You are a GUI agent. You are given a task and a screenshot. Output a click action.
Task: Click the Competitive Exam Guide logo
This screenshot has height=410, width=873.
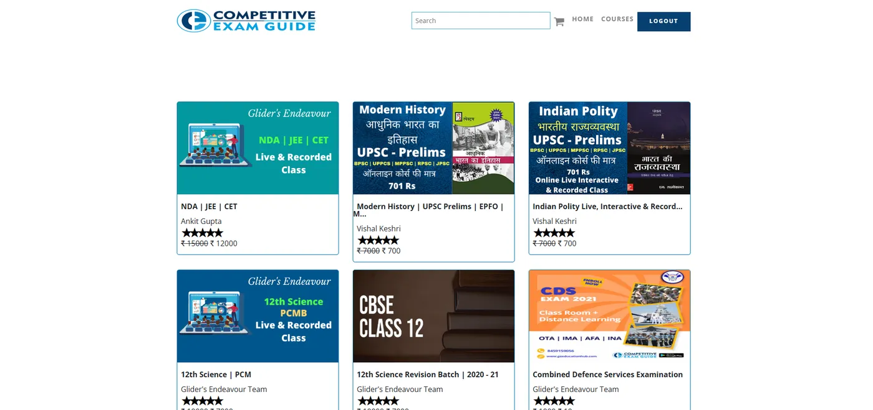click(x=246, y=21)
